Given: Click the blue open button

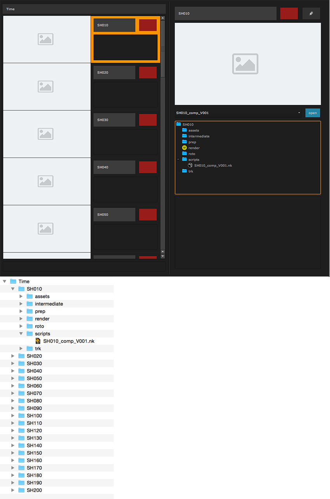Looking at the screenshot, I should click(x=313, y=113).
